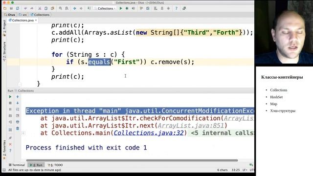The width and height of the screenshot is (313, 176).
Task: Click the Replace icon in the toolbar
Action: [x=67, y=8]
